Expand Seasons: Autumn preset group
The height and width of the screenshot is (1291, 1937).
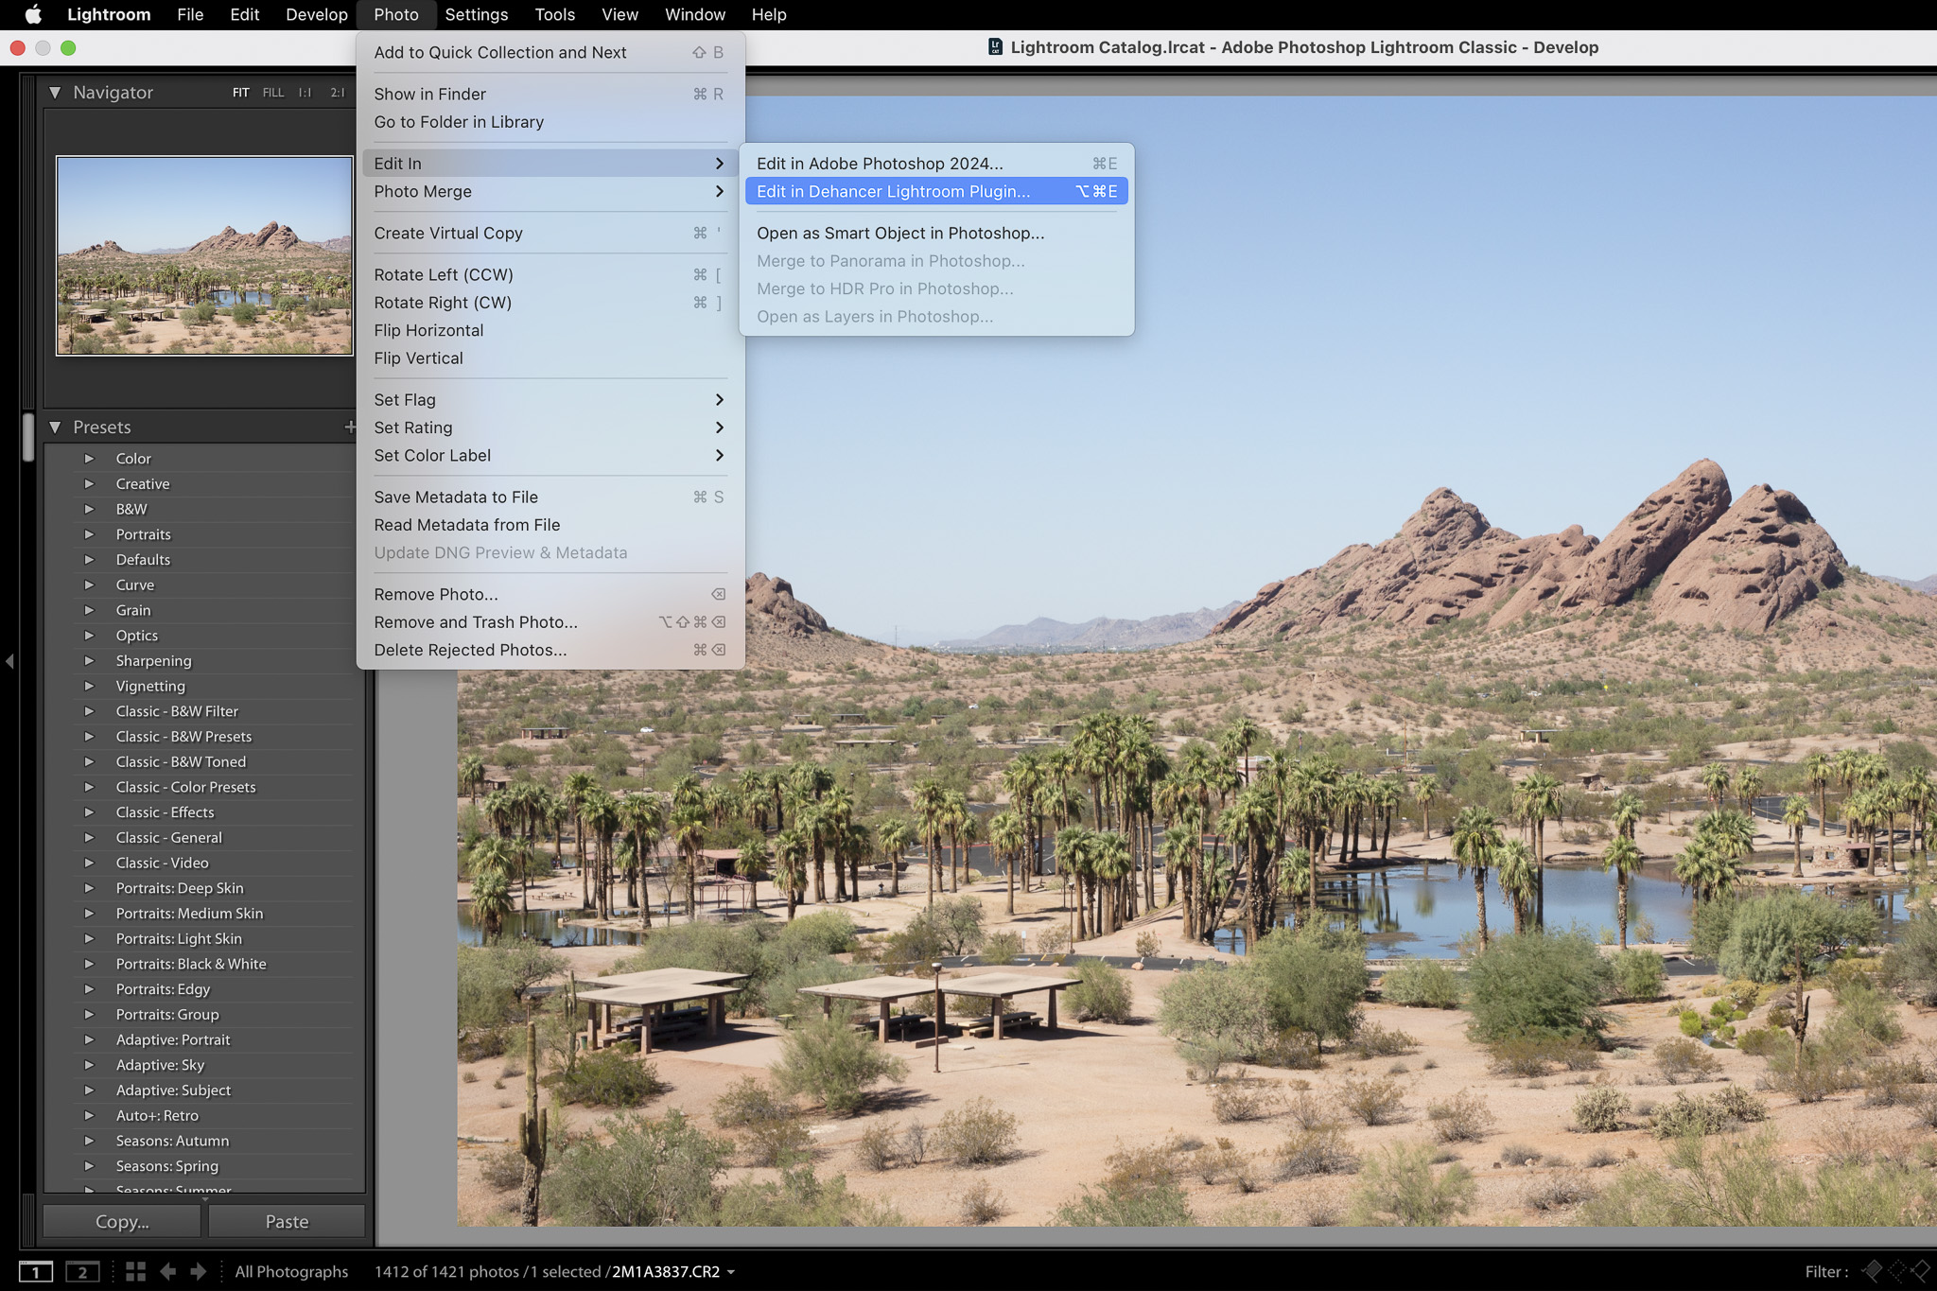click(x=90, y=1141)
